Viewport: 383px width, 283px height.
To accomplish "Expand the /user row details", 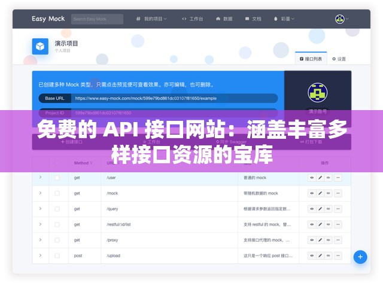I will [x=40, y=177].
